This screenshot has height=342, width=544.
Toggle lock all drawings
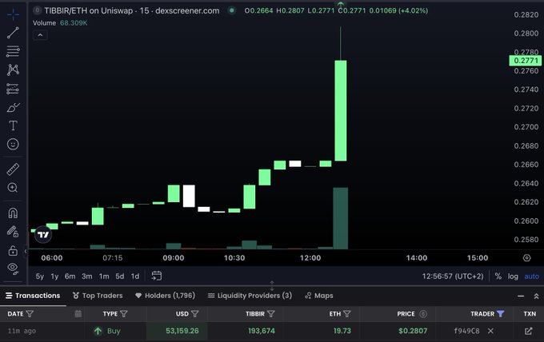13,250
